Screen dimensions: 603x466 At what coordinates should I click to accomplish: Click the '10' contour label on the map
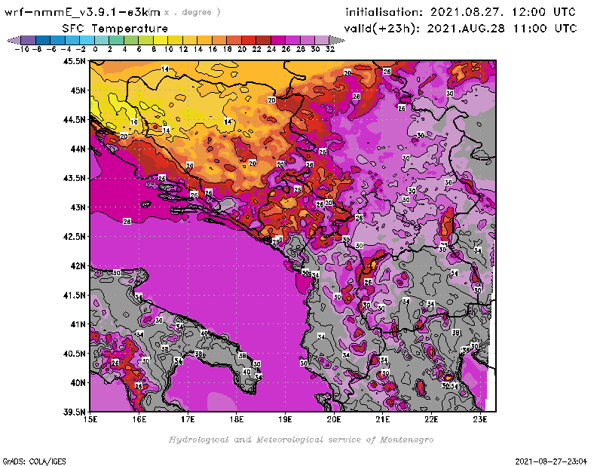click(x=134, y=122)
